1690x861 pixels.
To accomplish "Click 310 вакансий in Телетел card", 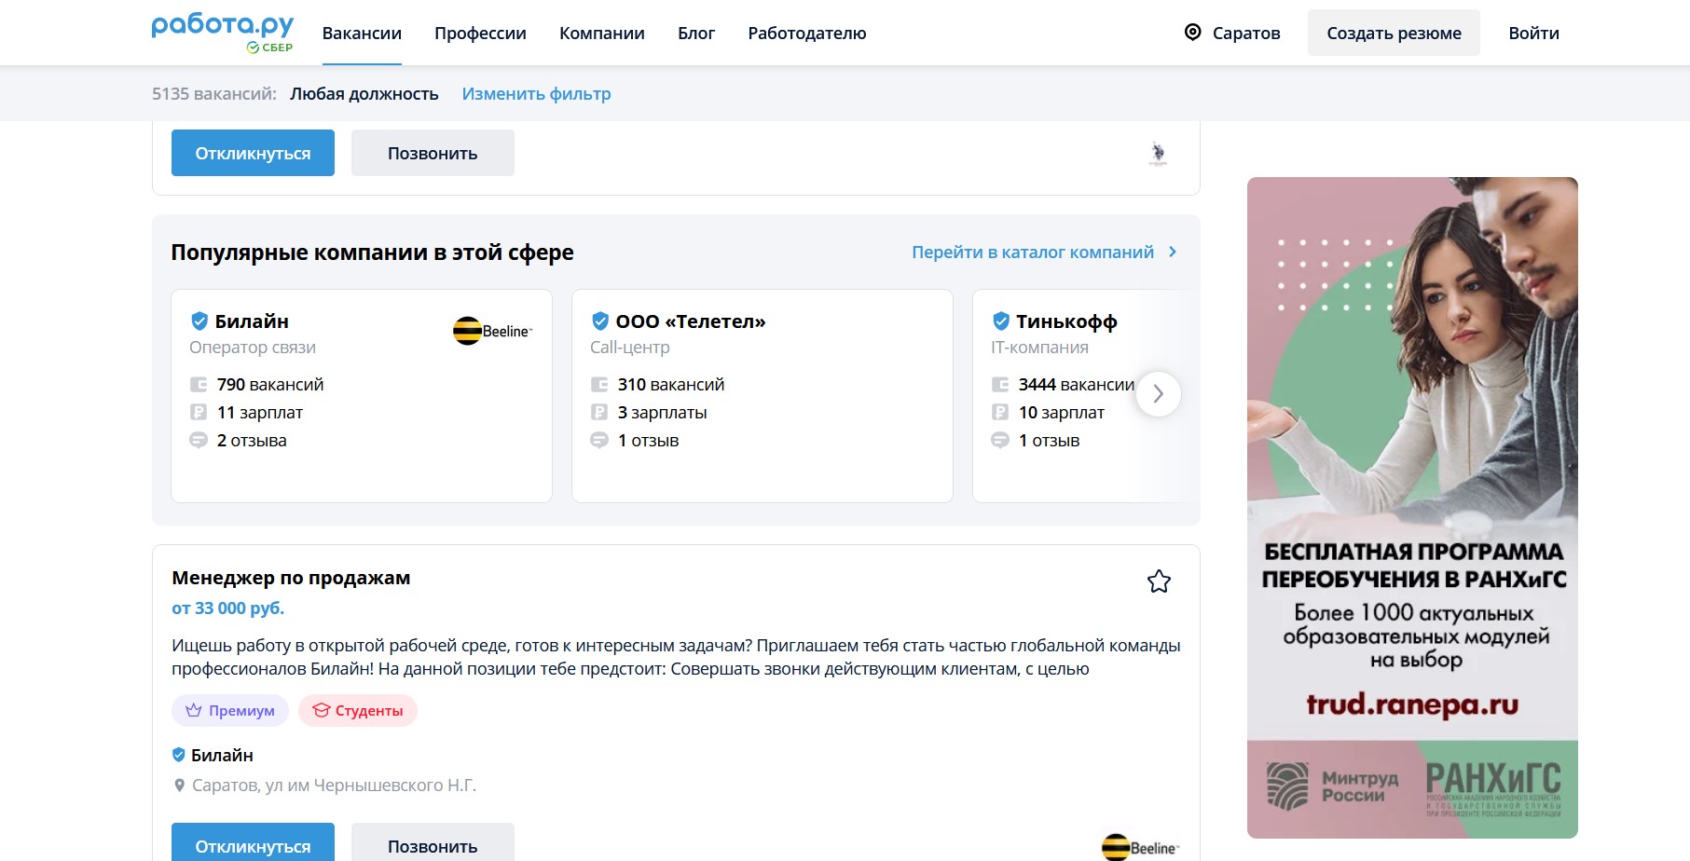I will coord(671,385).
